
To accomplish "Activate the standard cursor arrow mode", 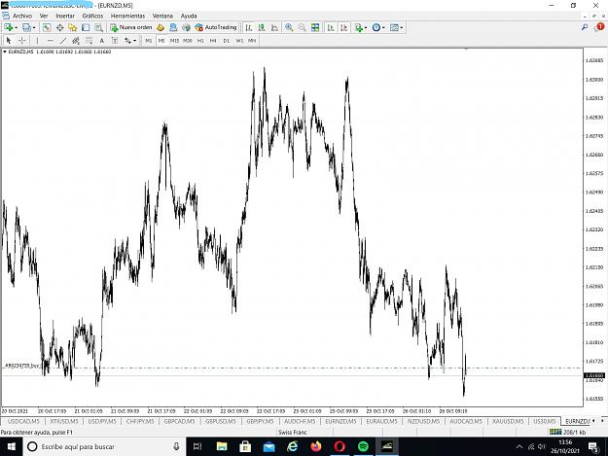I will [9, 40].
